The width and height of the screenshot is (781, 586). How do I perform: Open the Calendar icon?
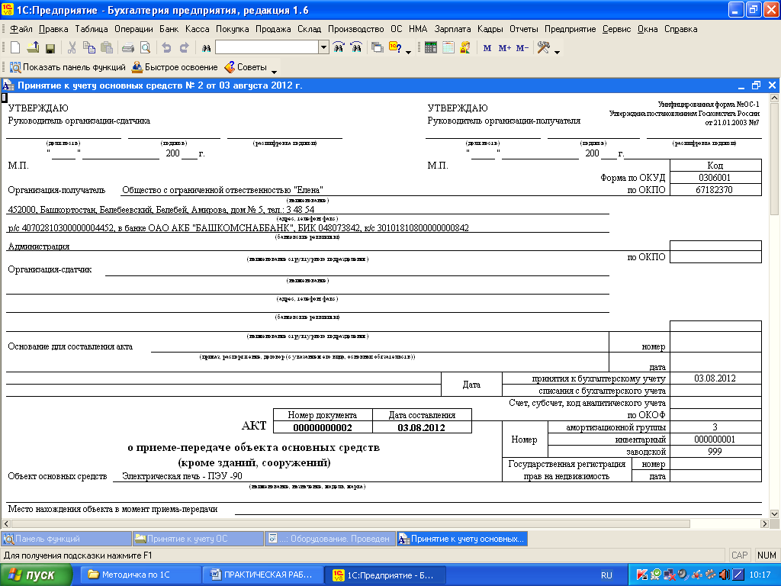tap(448, 48)
